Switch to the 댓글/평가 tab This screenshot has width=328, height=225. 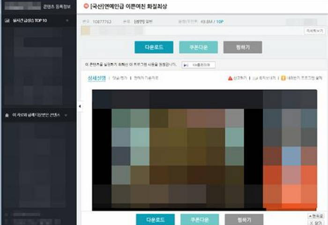point(119,78)
